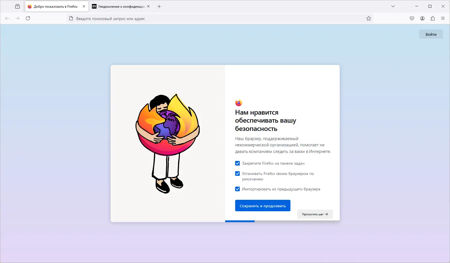The image size is (450, 263).
Task: Focus the address bar search field
Action: tap(219, 19)
